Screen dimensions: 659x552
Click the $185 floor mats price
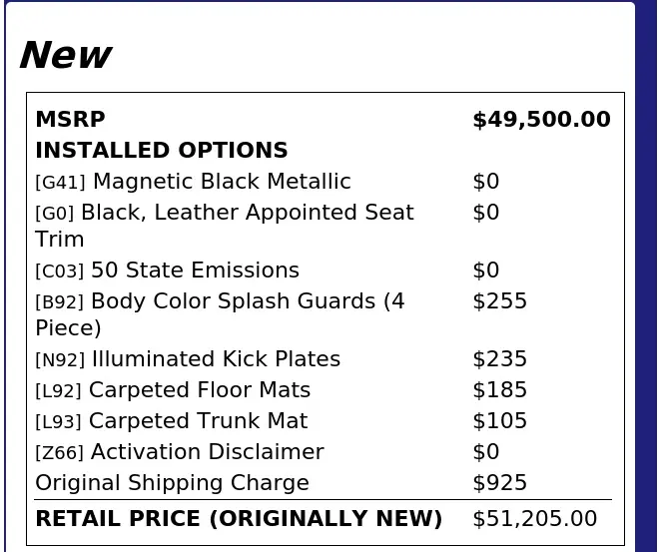pos(499,390)
